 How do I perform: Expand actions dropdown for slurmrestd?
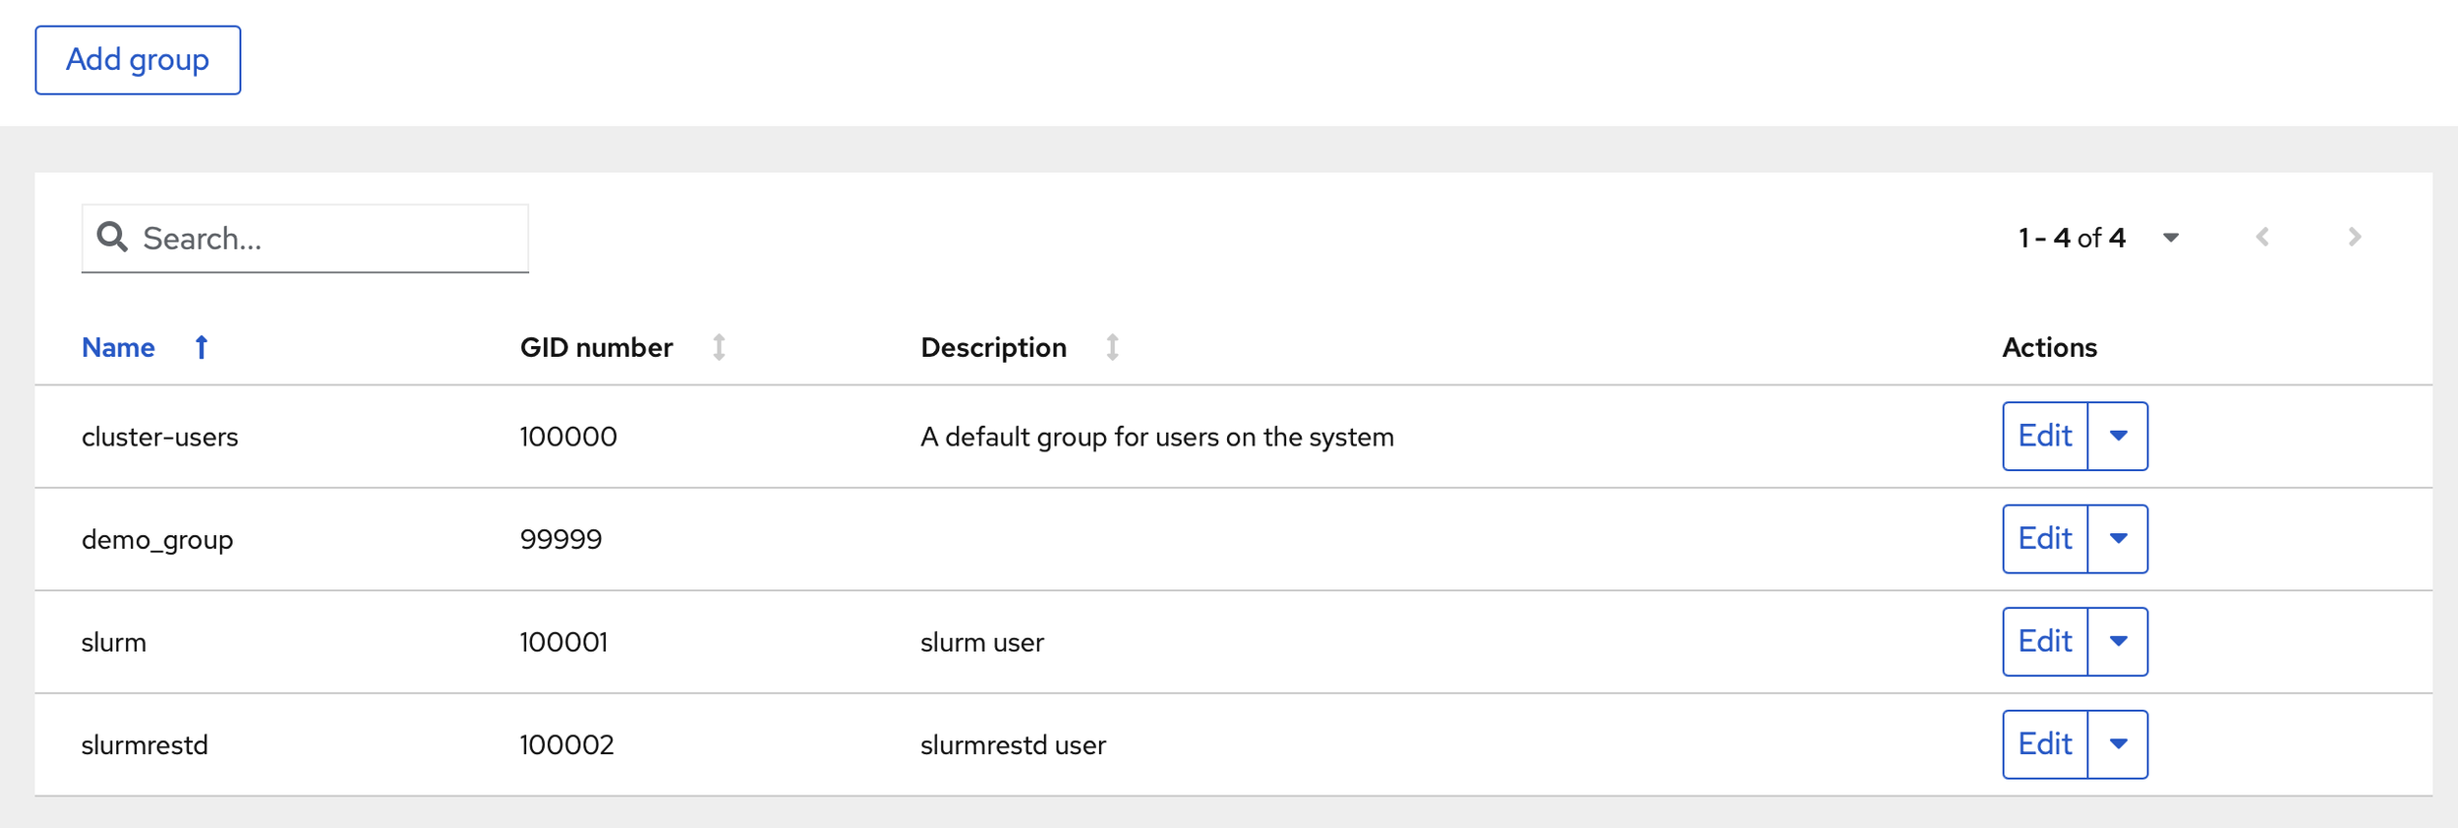click(x=2118, y=744)
